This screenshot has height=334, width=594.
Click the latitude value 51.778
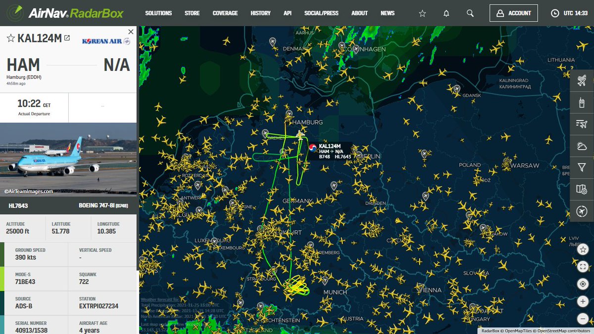click(60, 232)
